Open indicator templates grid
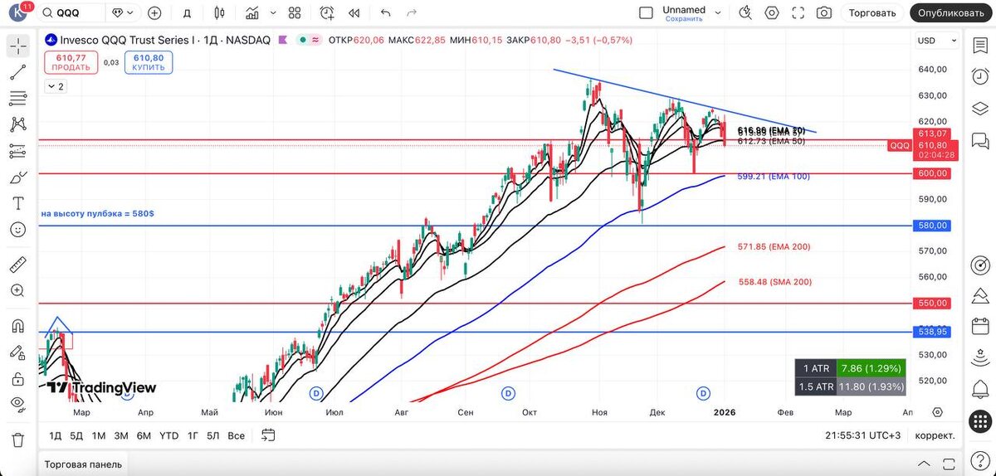The image size is (996, 476). 294,12
